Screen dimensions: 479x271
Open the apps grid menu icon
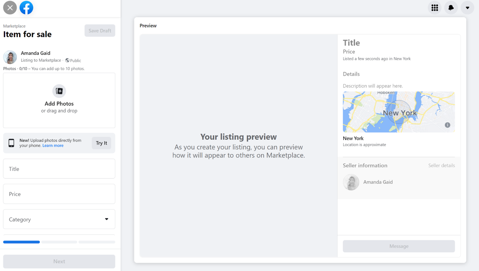click(435, 8)
